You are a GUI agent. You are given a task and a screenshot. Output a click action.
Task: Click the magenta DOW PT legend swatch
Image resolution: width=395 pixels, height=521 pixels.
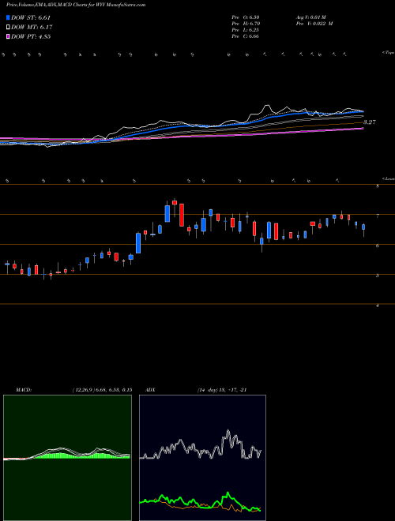[8, 36]
